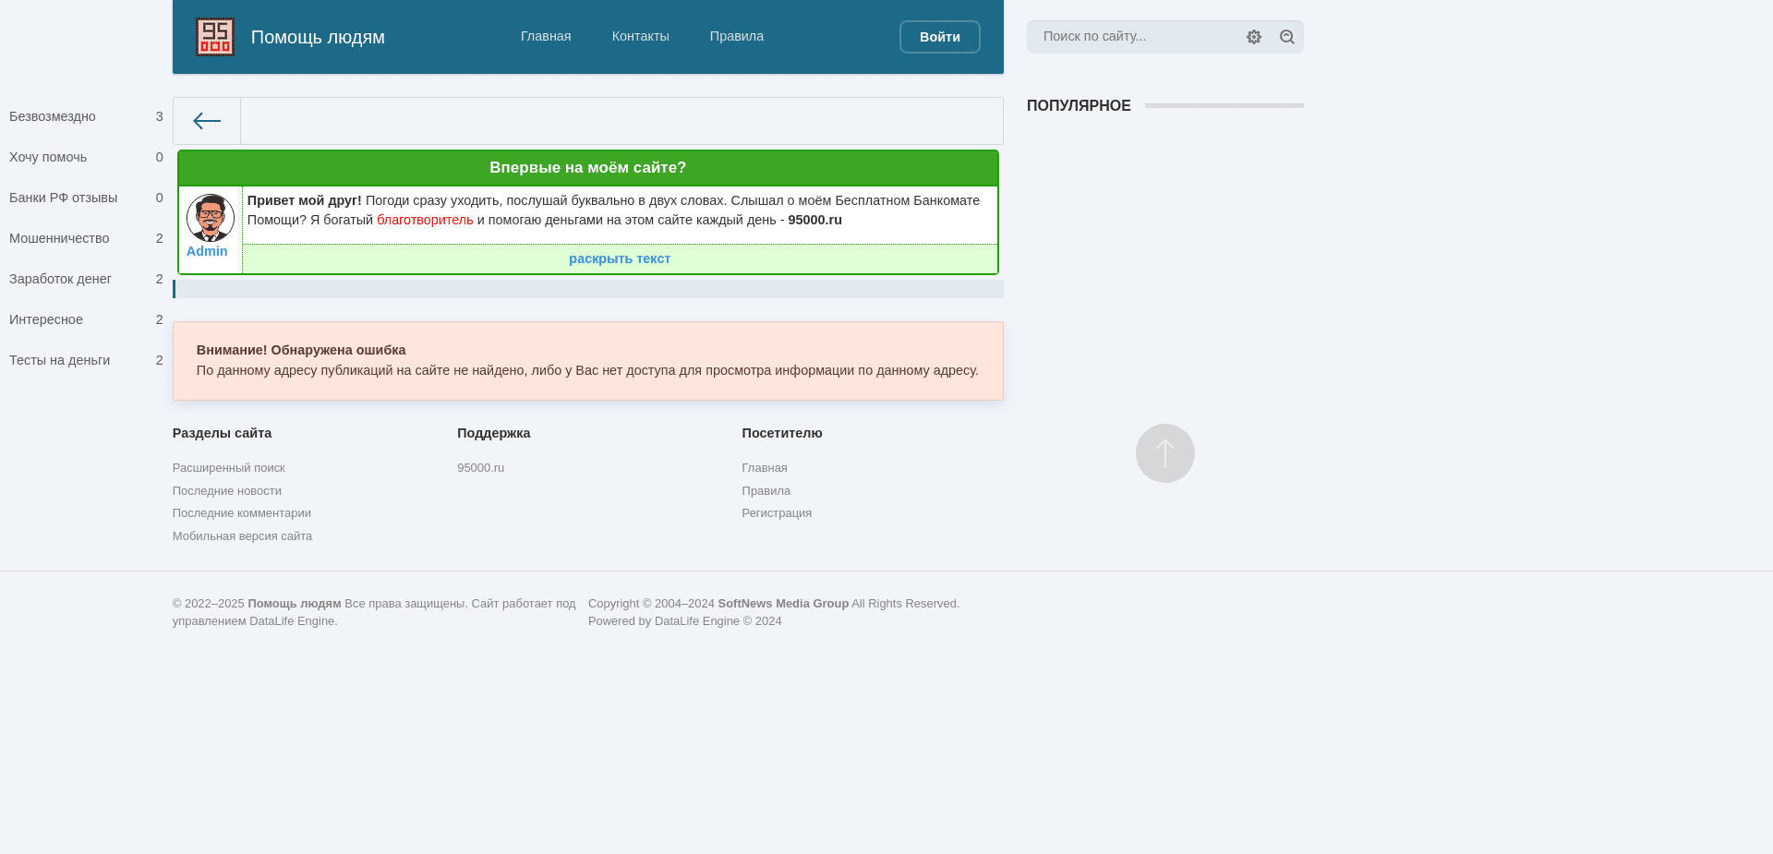Image resolution: width=1773 pixels, height=854 pixels.
Task: Click the Войти login button
Action: tap(939, 37)
